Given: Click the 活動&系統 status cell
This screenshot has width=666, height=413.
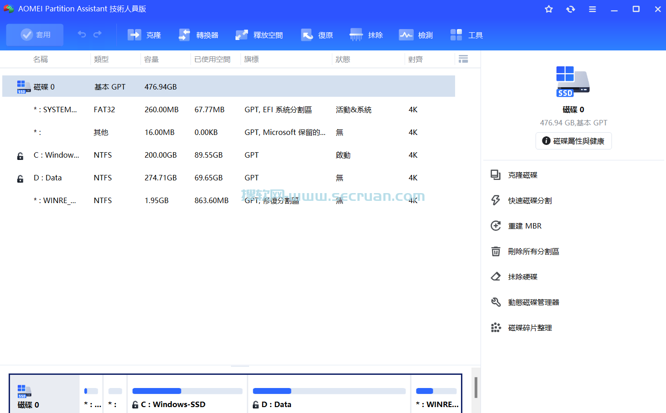Looking at the screenshot, I should (354, 109).
